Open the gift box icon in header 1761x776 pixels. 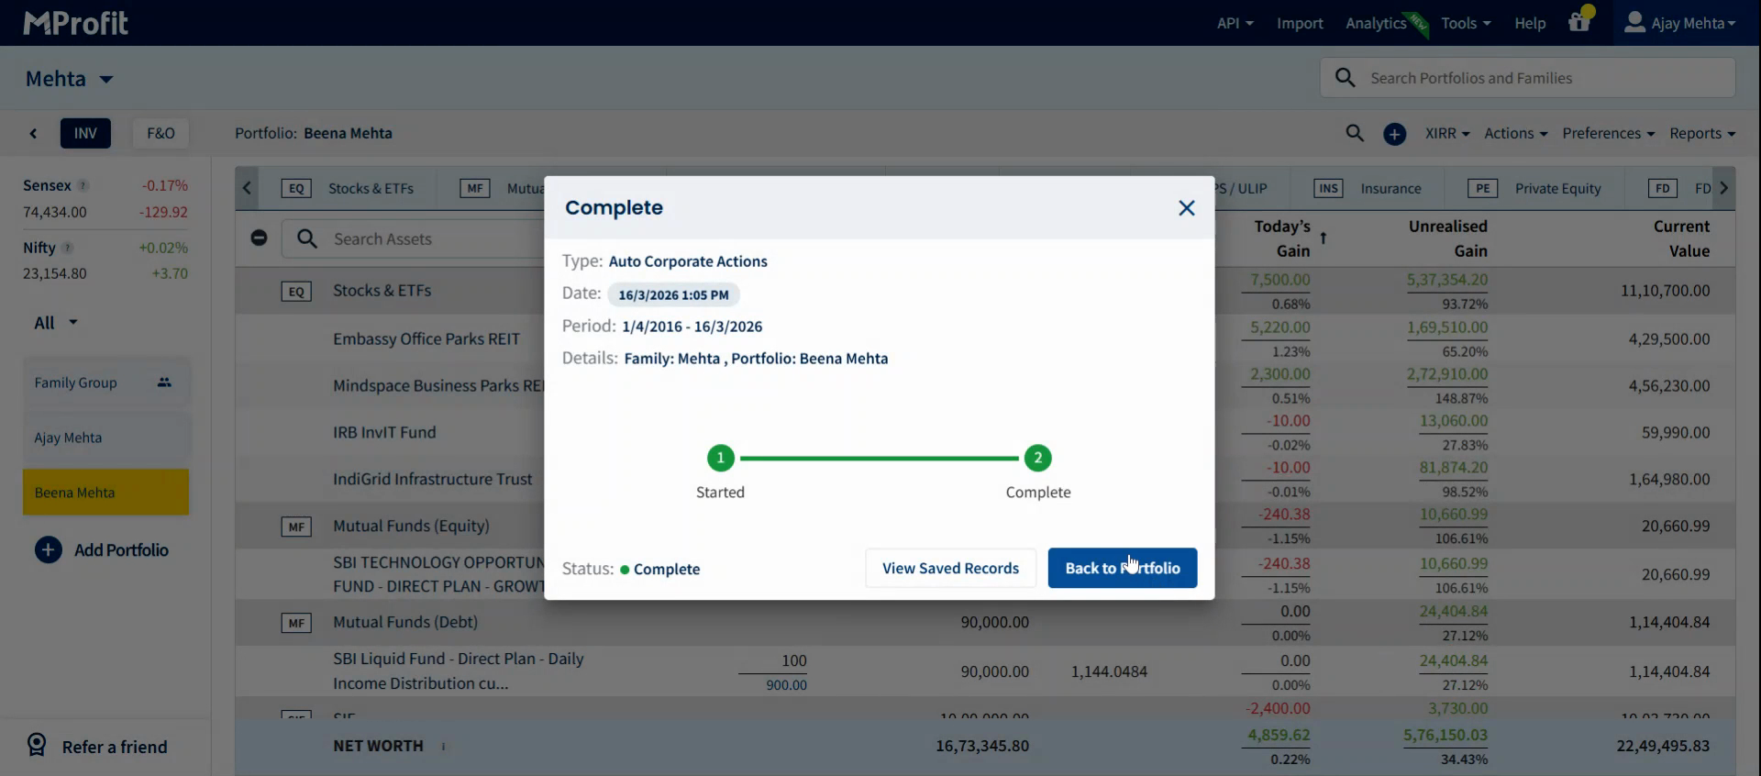[x=1579, y=22]
